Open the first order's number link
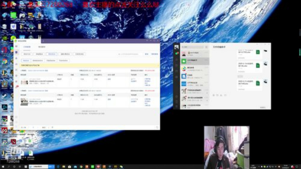The height and width of the screenshot is (169, 301). coord(36,71)
